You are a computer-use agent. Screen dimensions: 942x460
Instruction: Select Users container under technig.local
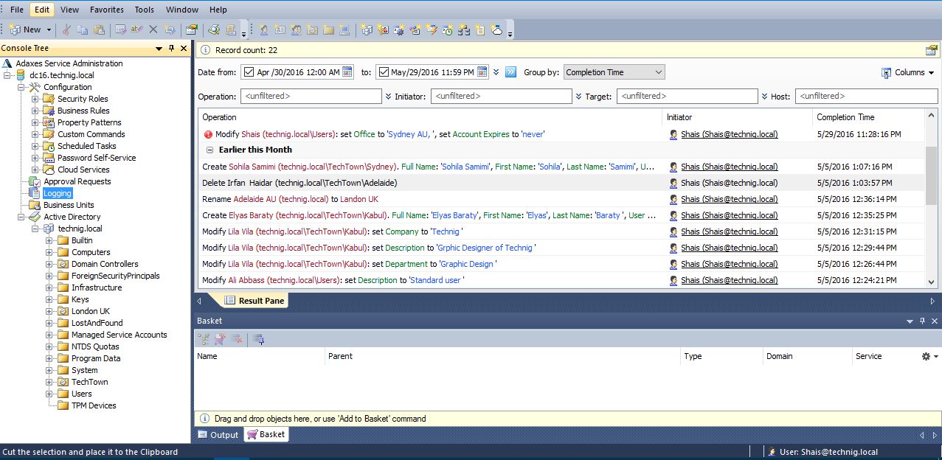[x=81, y=394]
